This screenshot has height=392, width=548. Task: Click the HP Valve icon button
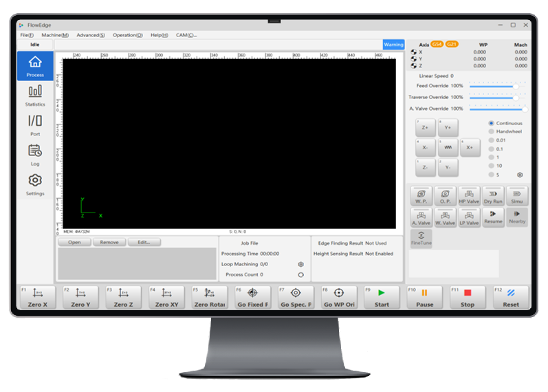tap(469, 196)
